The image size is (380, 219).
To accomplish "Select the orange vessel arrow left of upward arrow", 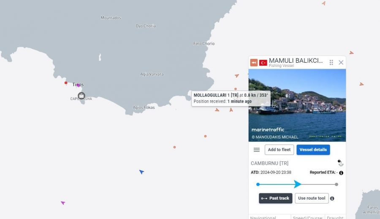I will point(217,110).
